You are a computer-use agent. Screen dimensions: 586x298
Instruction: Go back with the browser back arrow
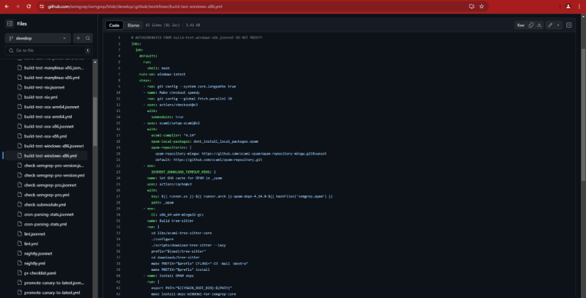tap(7, 7)
